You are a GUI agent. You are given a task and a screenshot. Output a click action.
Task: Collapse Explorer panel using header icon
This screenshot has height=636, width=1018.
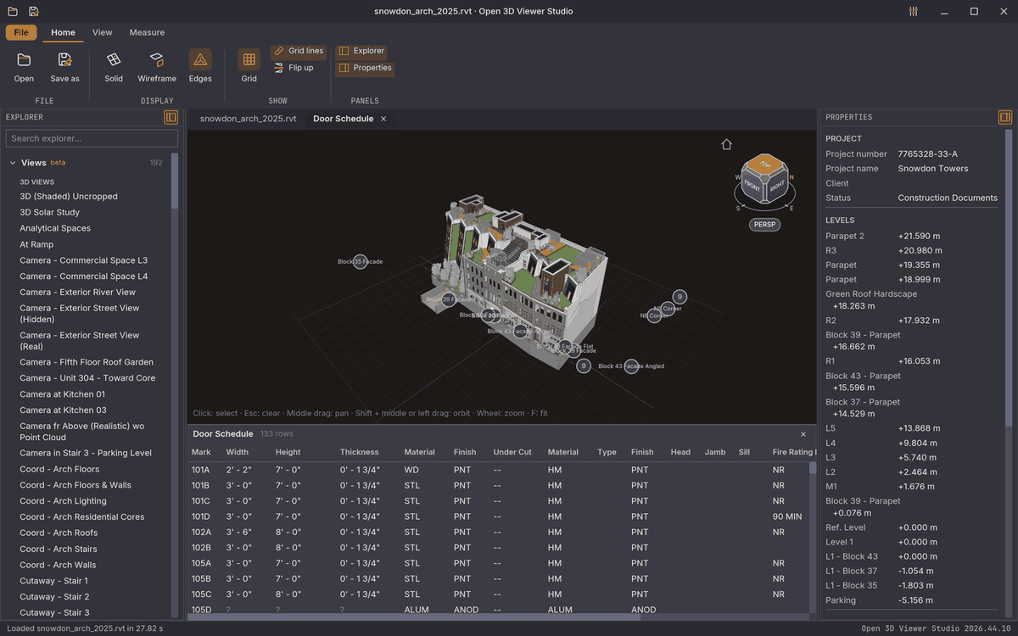click(x=171, y=117)
